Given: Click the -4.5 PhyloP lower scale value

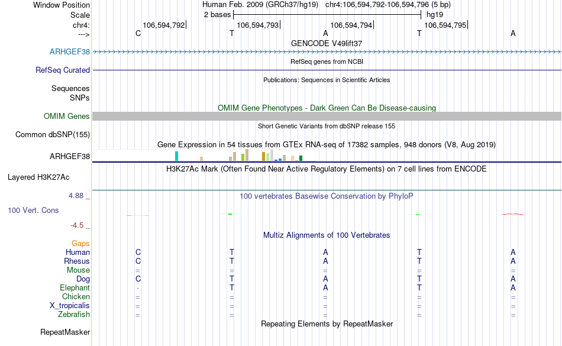Looking at the screenshot, I should click(77, 225).
